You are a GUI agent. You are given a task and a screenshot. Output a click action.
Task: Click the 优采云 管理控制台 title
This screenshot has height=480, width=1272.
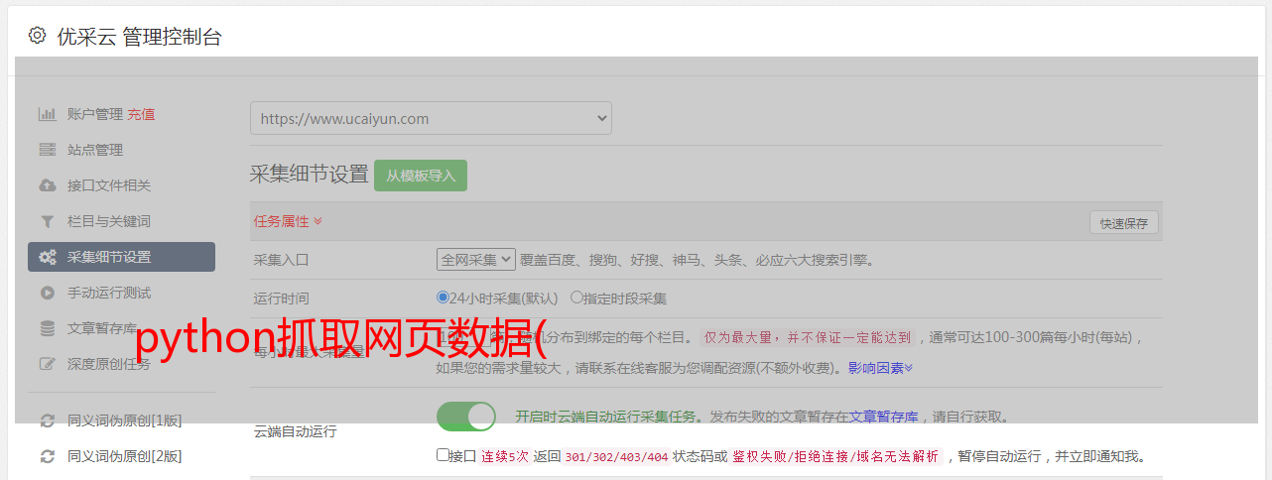point(139,37)
